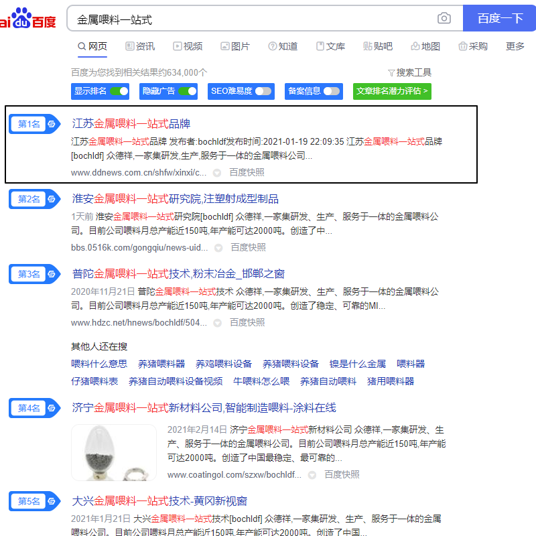Expand dropdown arrow beside bbs.0516k URL

coord(218,248)
